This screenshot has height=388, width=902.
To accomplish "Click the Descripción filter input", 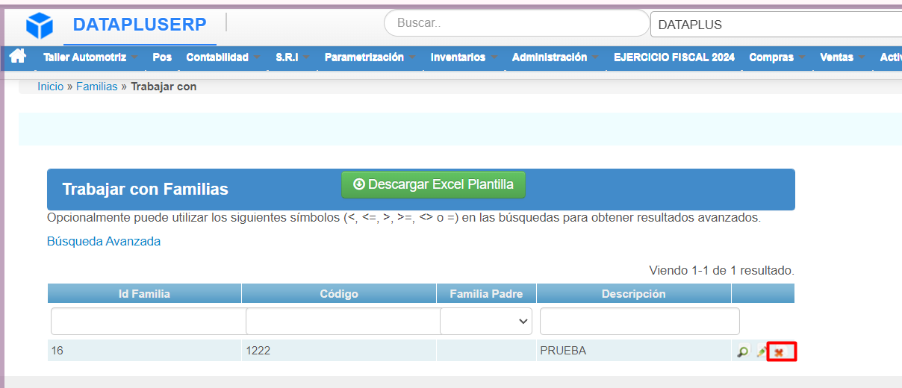I will [x=640, y=322].
